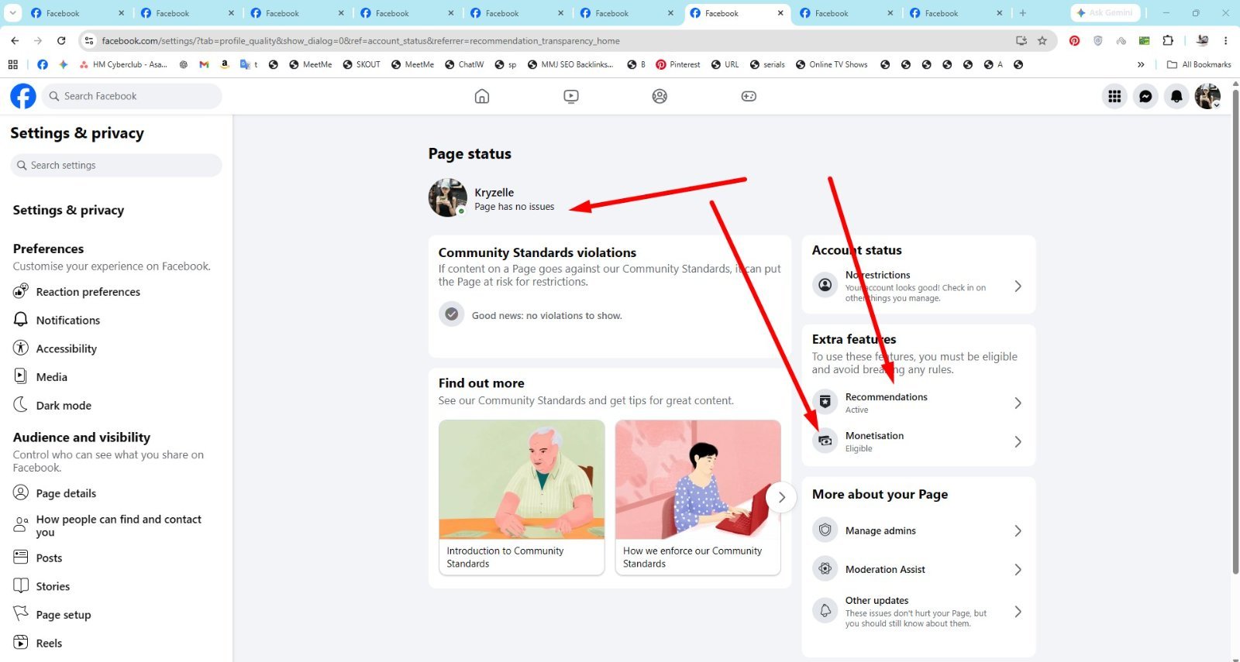Open the Home feed icon

coord(482,96)
